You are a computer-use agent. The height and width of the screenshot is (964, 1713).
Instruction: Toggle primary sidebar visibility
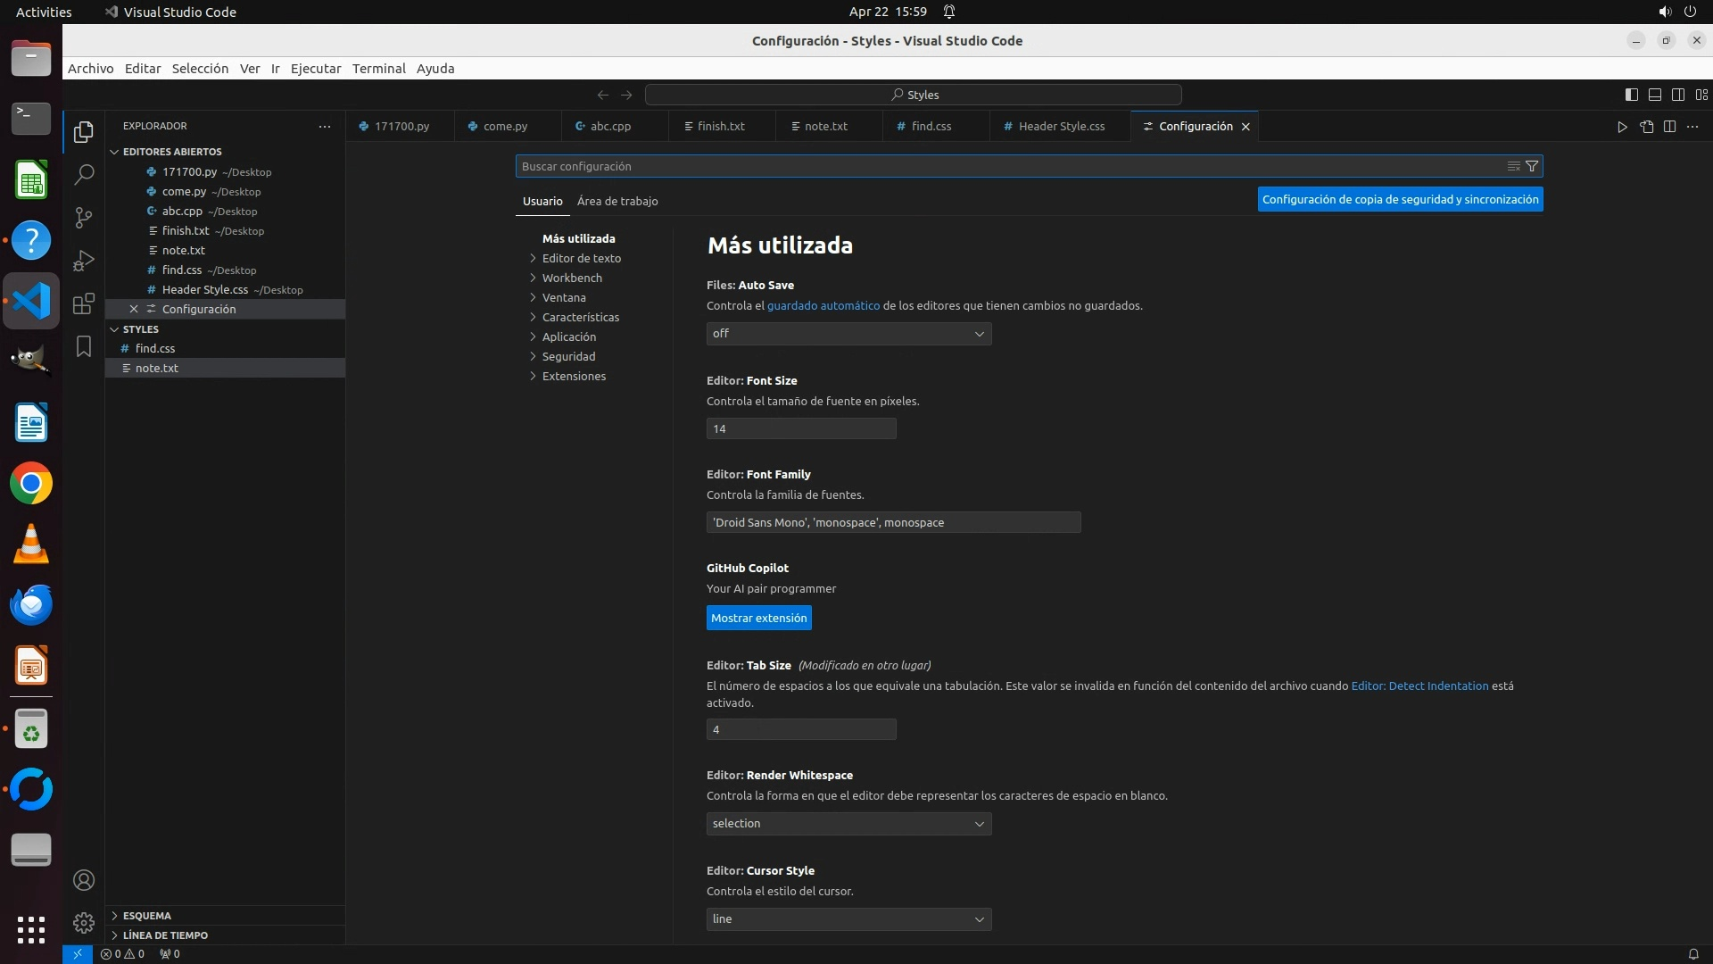[x=1631, y=95]
